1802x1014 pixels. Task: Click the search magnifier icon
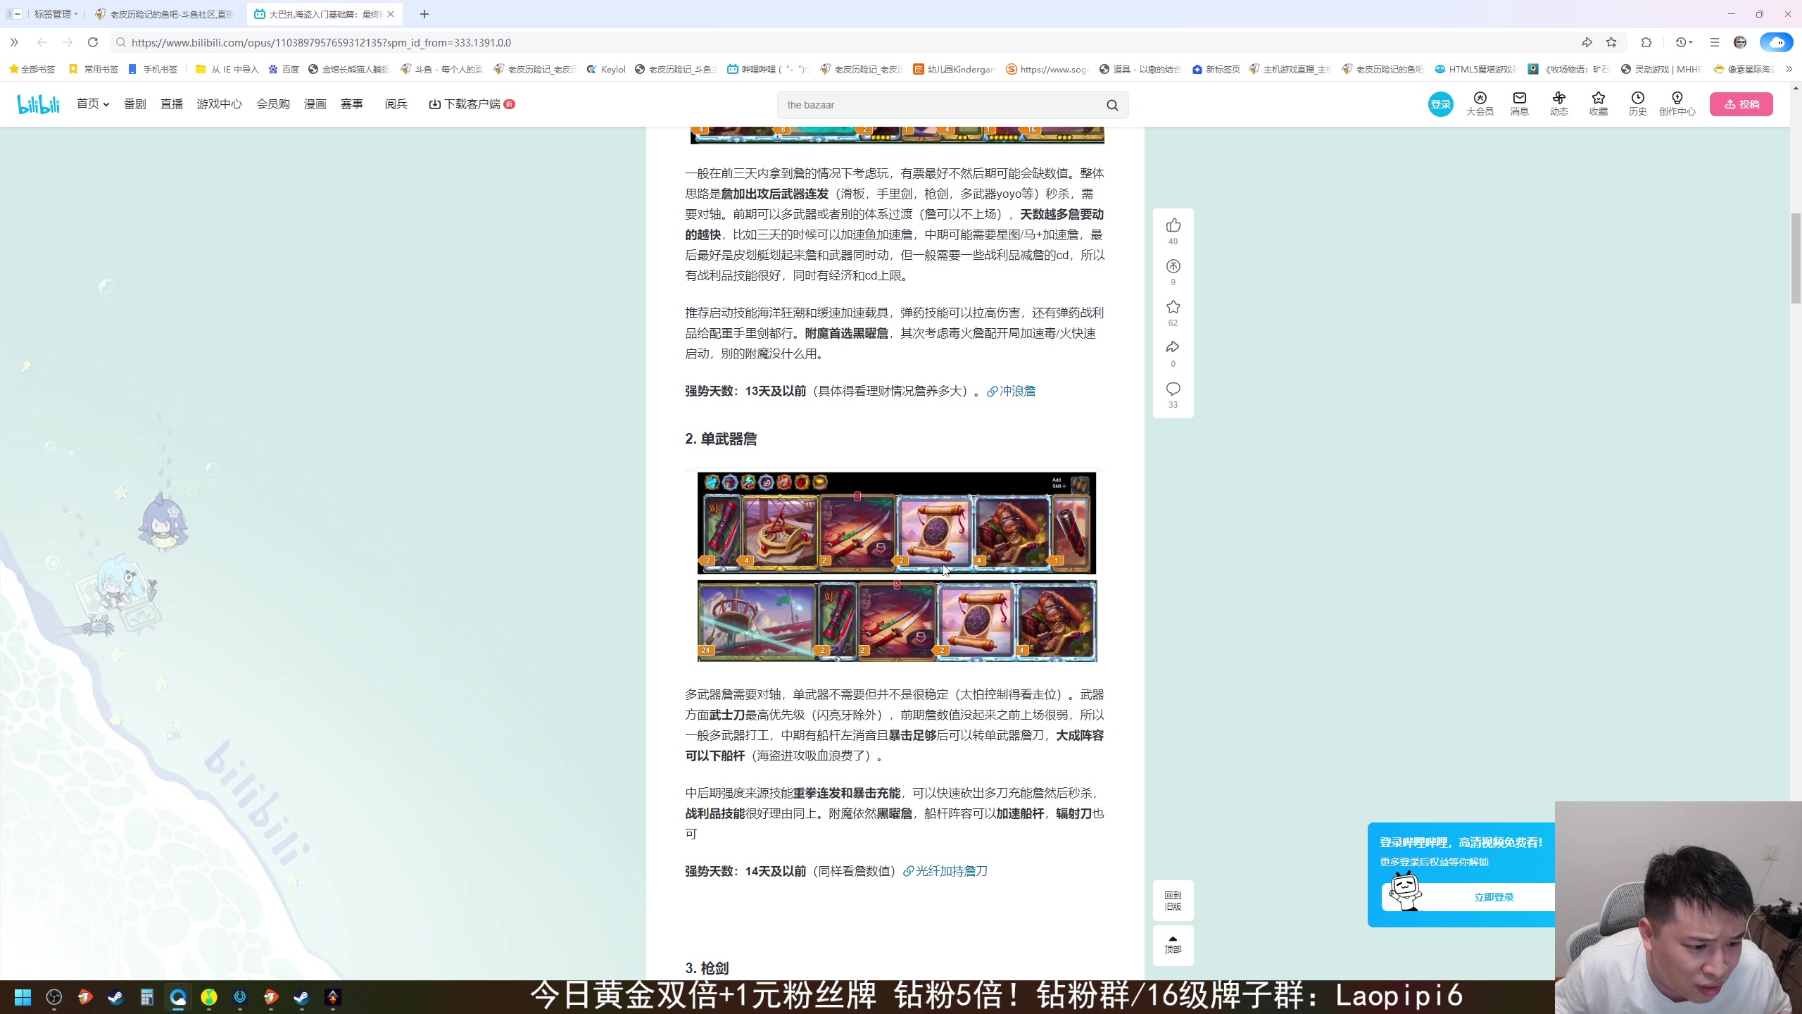[x=1112, y=105]
